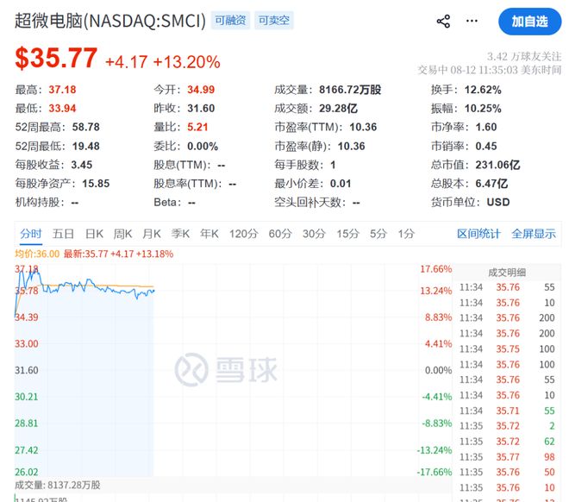The height and width of the screenshot is (502, 569).
Task: Click 全屏显示 to go fullscreen
Action: click(x=534, y=234)
